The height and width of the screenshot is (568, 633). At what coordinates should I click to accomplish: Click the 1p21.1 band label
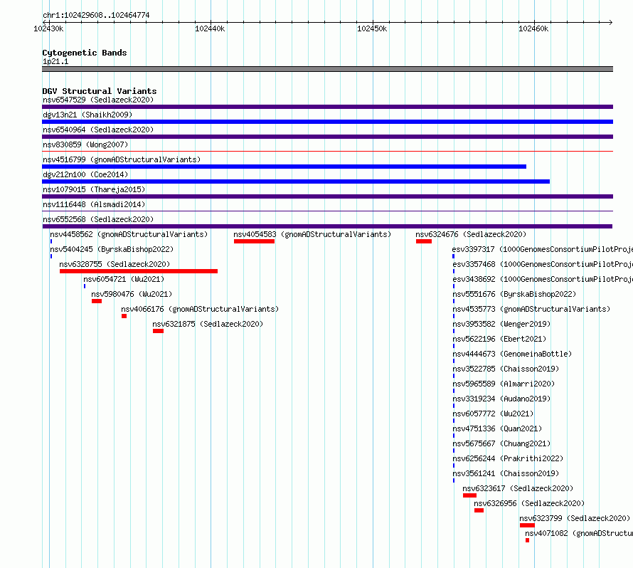coord(55,61)
